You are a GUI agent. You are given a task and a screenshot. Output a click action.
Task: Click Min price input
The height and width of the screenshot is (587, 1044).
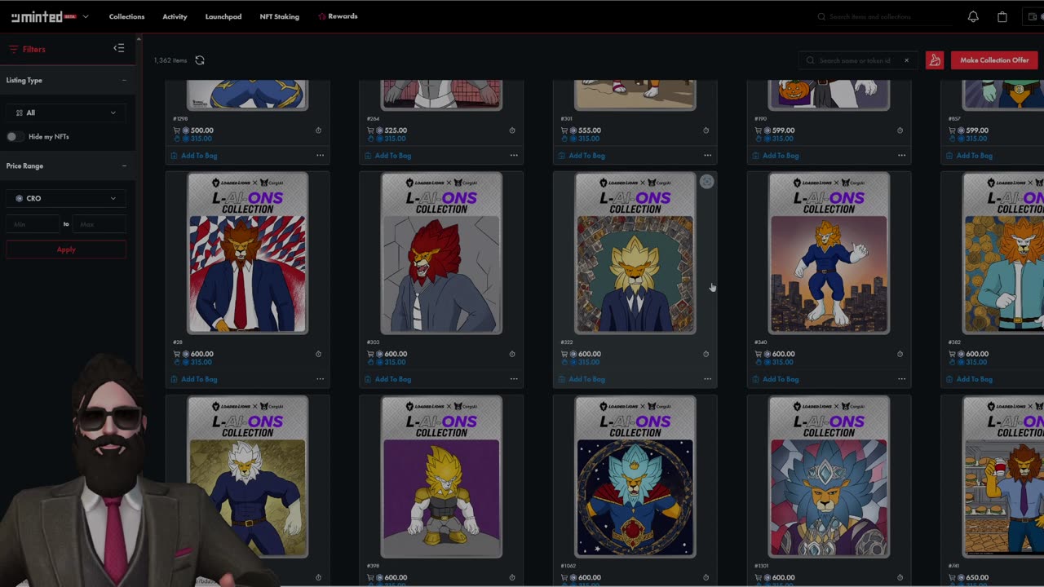(33, 223)
